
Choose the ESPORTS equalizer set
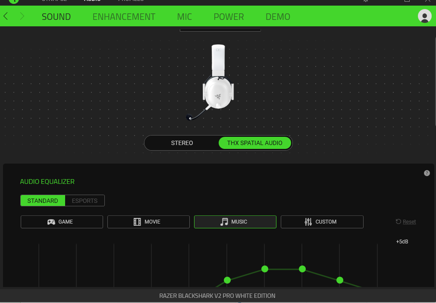(x=85, y=201)
